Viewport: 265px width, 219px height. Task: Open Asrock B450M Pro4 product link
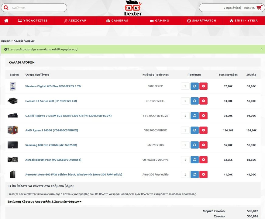click(x=53, y=160)
